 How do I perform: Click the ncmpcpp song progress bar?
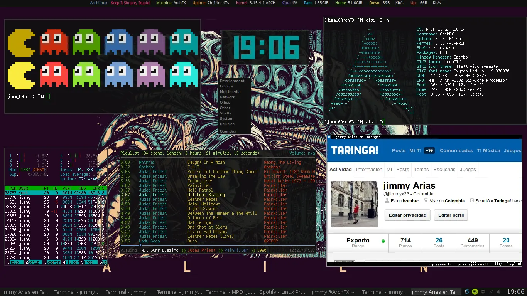click(x=218, y=245)
